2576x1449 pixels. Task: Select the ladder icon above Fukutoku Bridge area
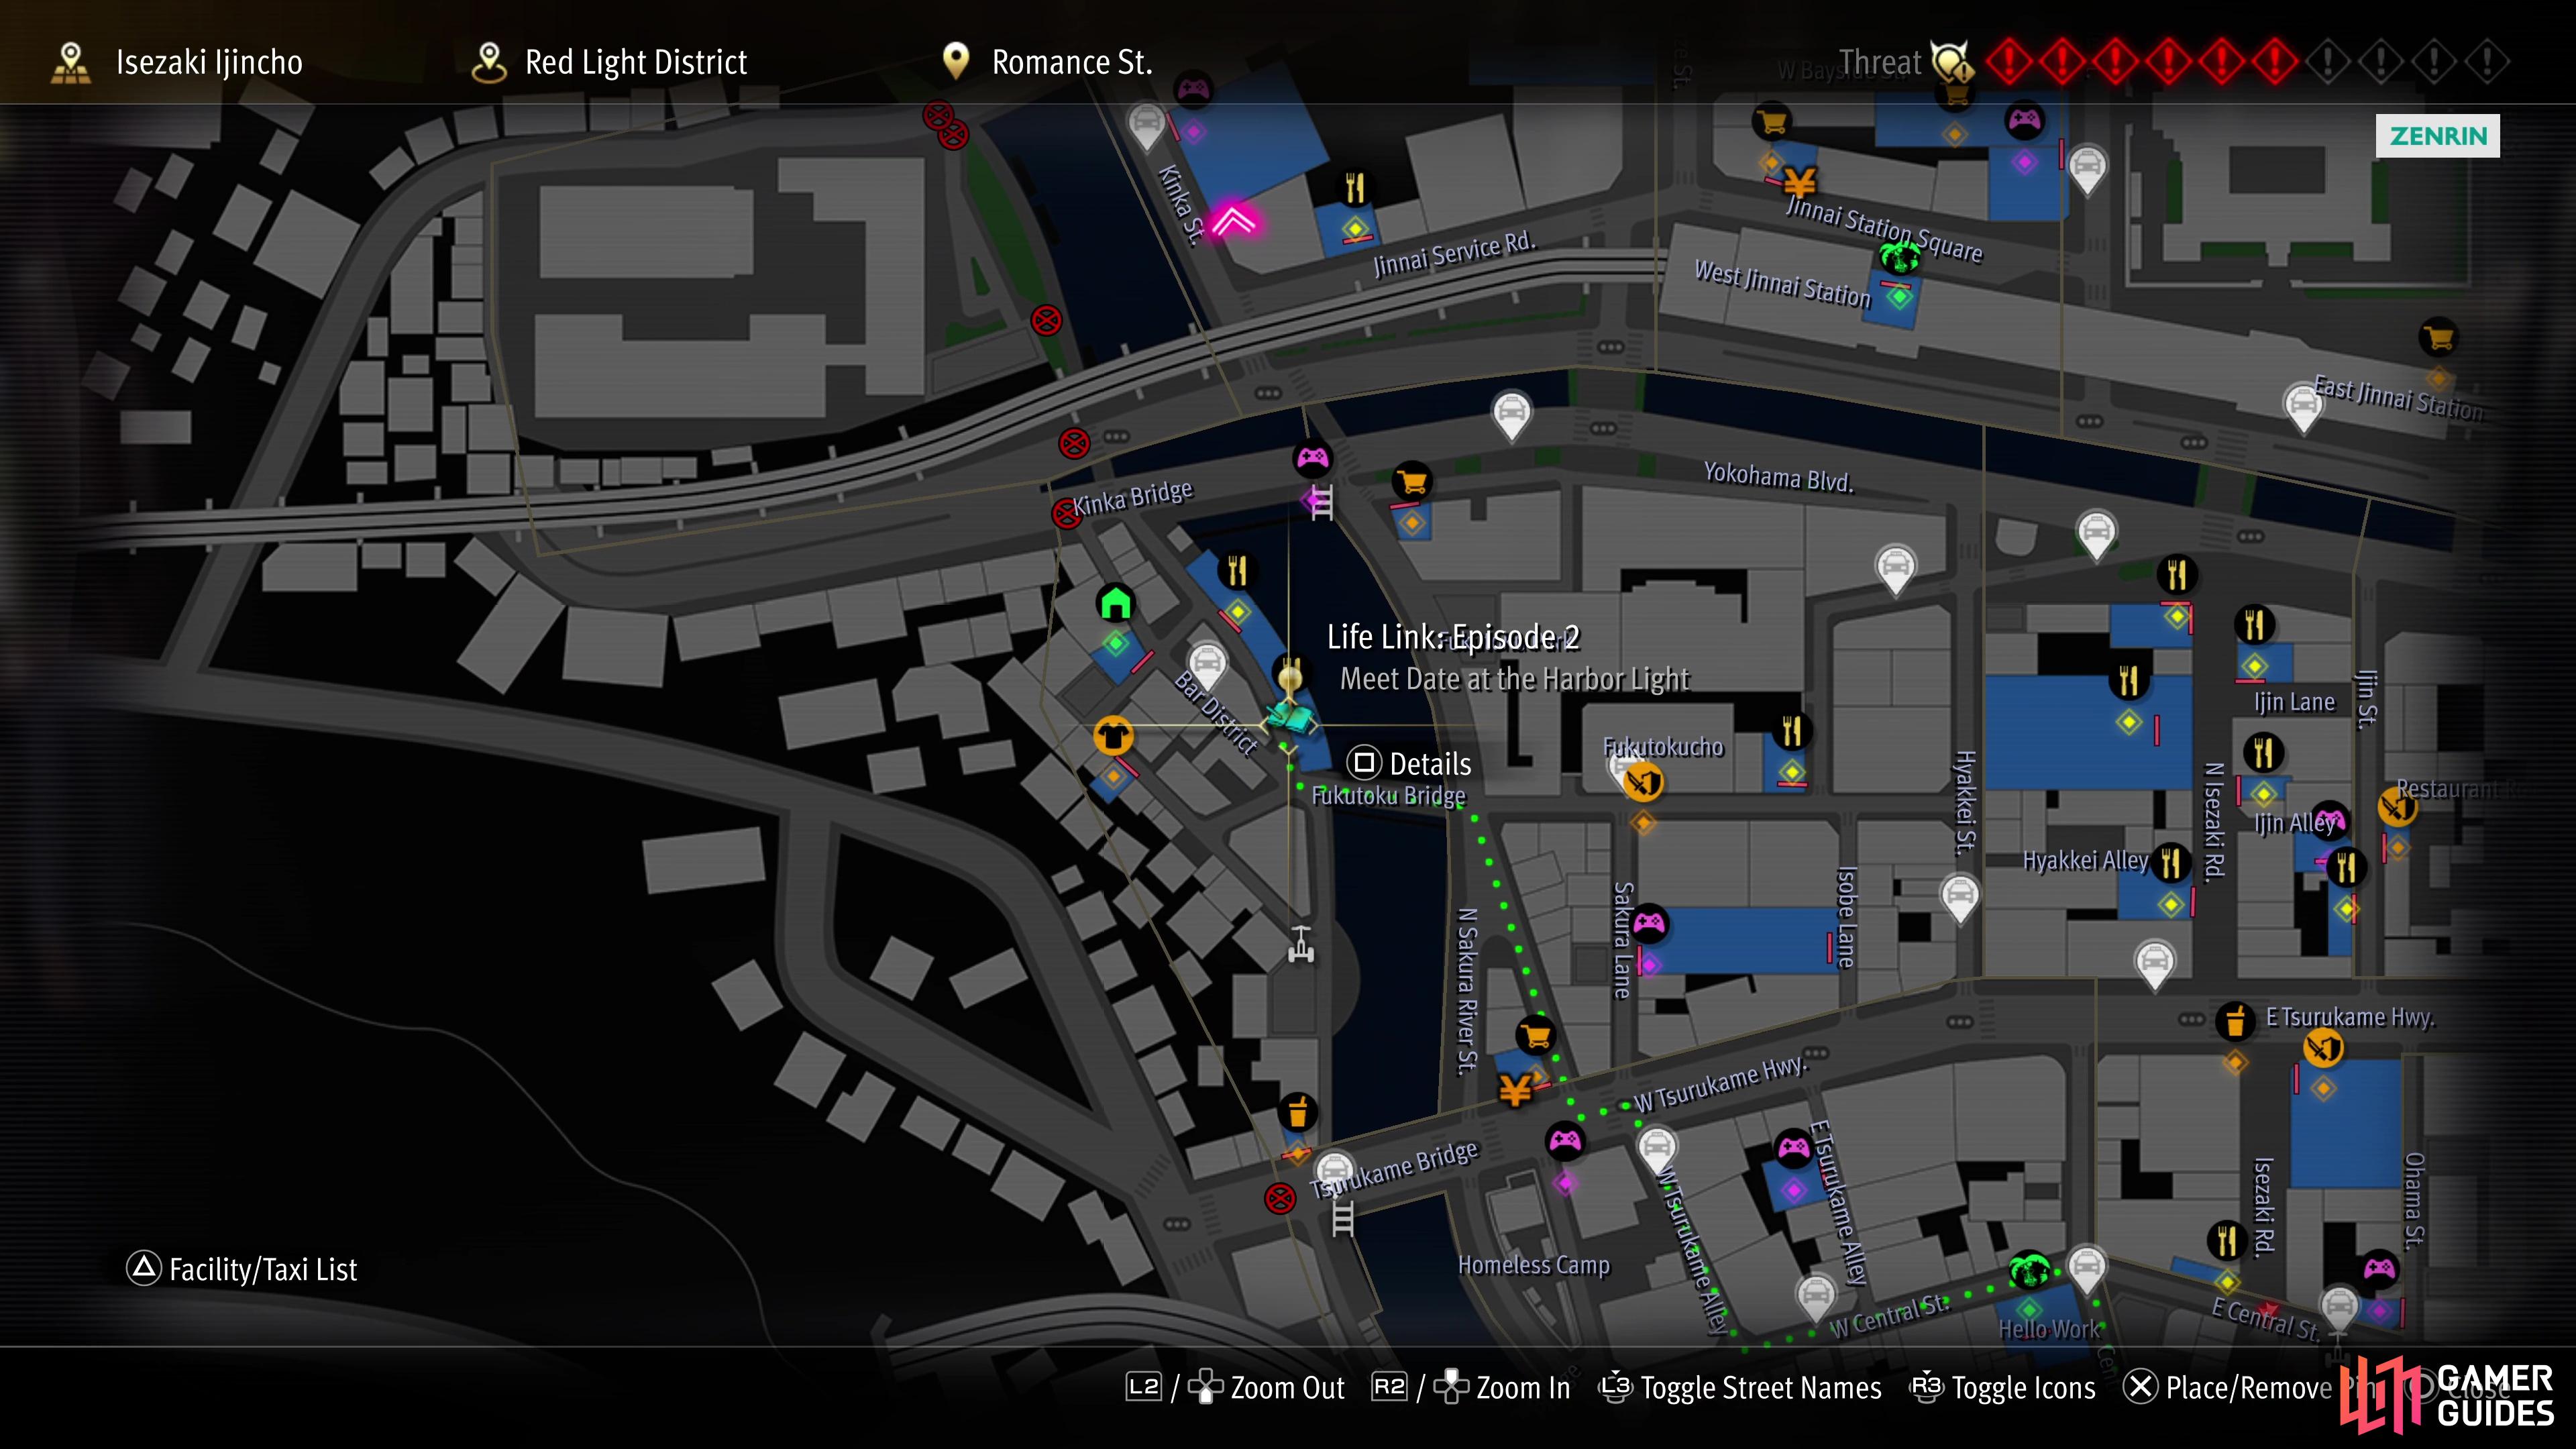pos(1321,502)
